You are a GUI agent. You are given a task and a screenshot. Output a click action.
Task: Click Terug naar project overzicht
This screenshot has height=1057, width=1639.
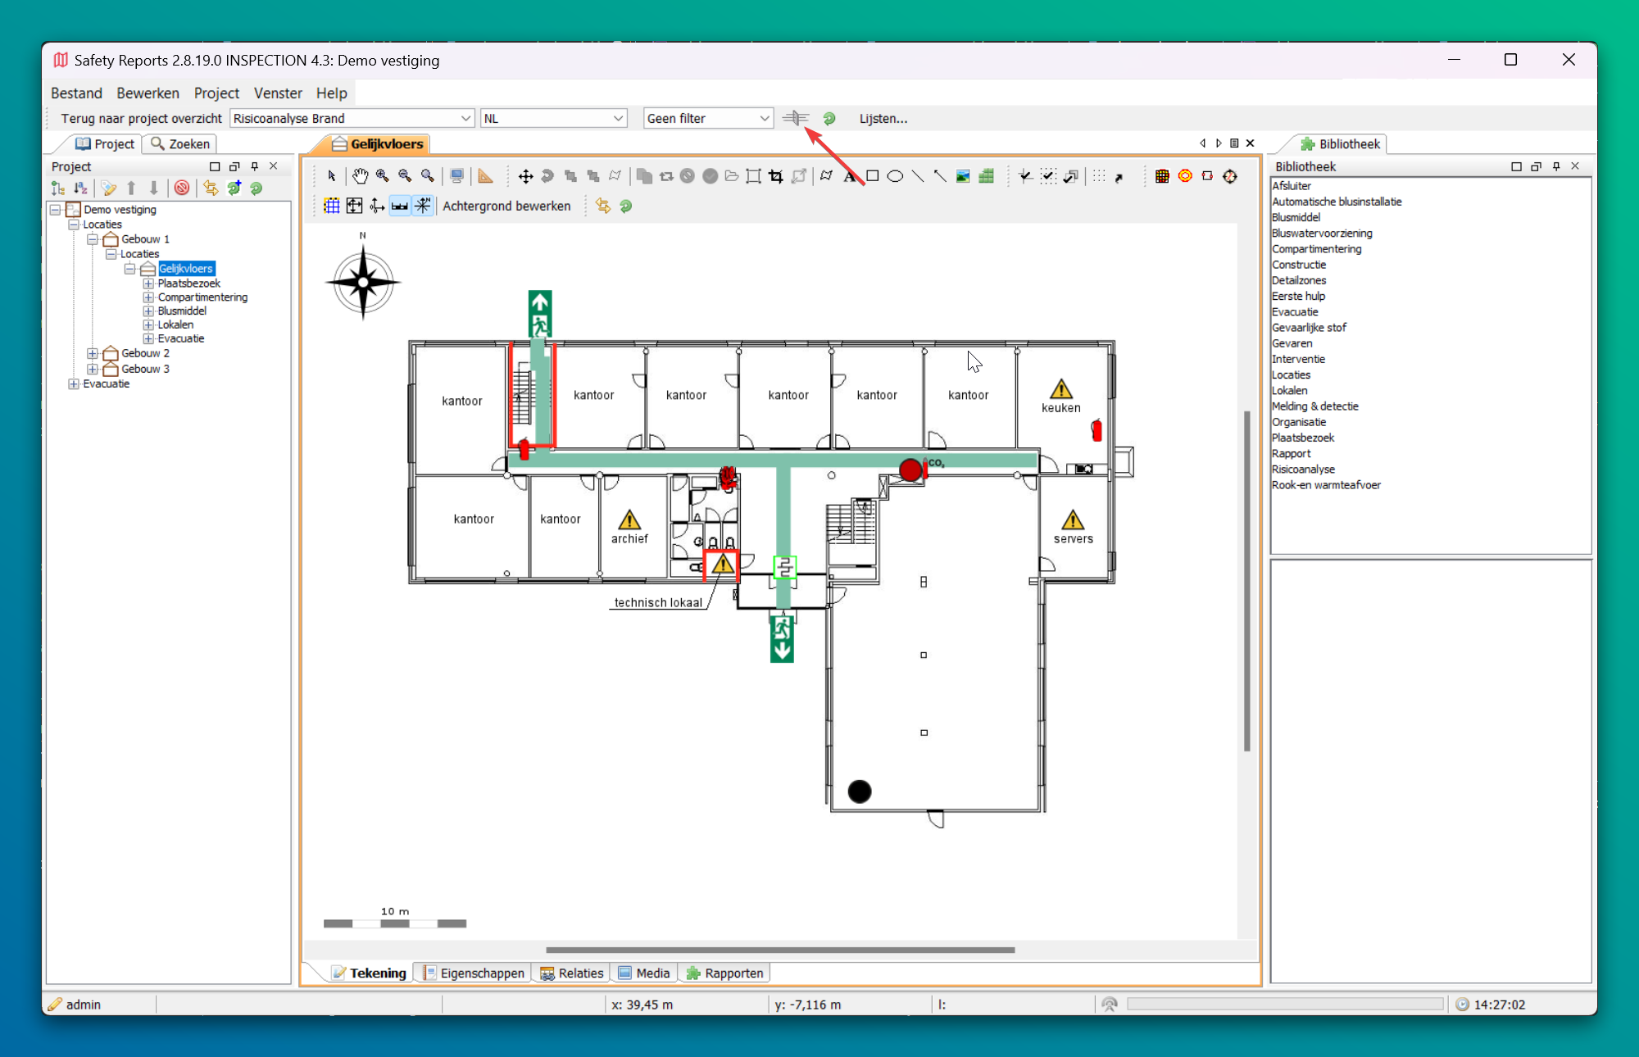[x=141, y=119]
